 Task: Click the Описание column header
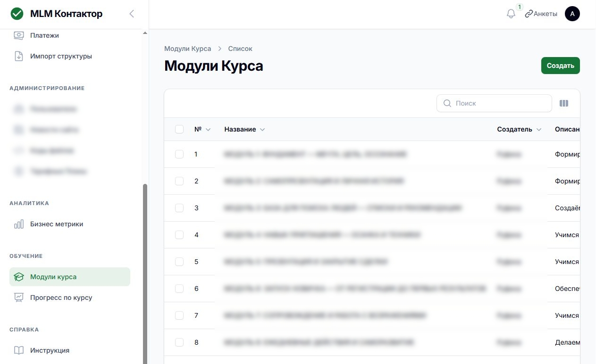pos(567,129)
